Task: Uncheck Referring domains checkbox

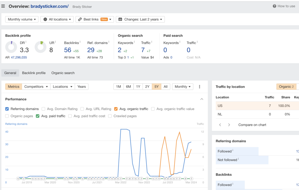Action: tap(7, 109)
